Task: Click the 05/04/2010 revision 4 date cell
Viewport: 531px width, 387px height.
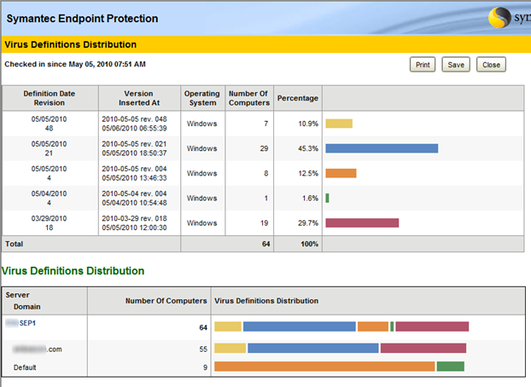Action: [50, 199]
